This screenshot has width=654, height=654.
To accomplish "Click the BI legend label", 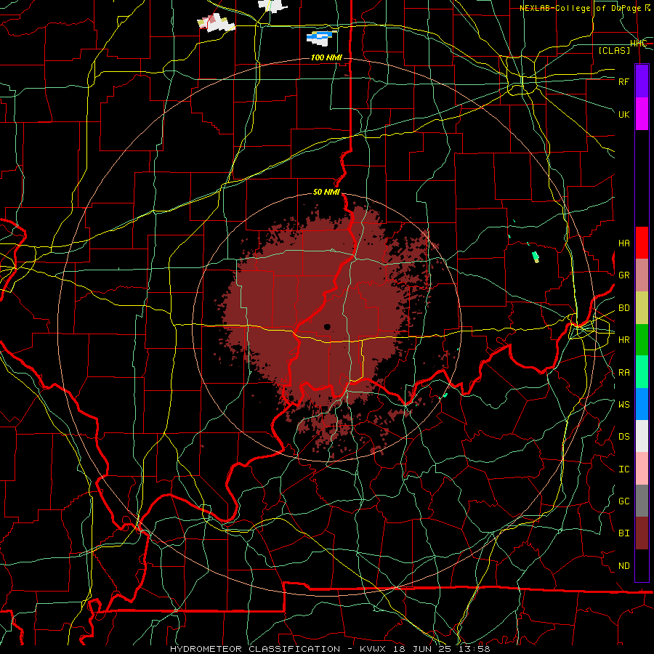I will tap(623, 533).
